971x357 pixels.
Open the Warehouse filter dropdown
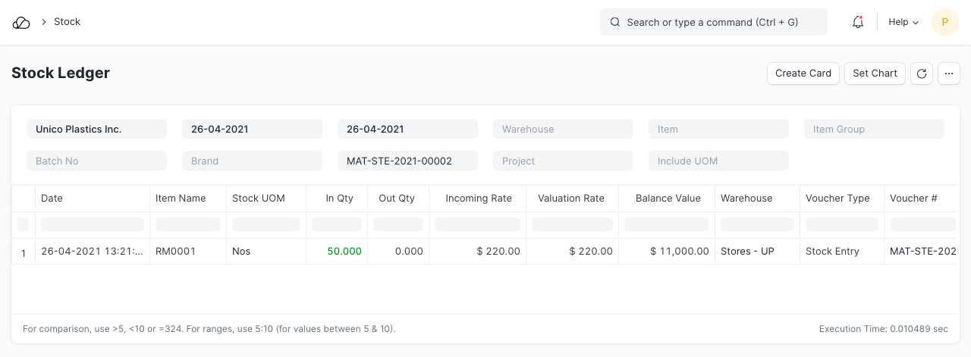coord(563,130)
